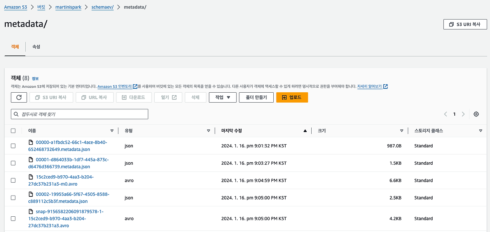Image resolution: width=490 pixels, height=232 pixels.
Task: Click search magnifier icon in prefix field
Action: point(16,114)
